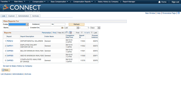The height and width of the screenshot is (102, 181).
Task: Click the zoom grid icon in Reports header
Action: click(x=66, y=32)
